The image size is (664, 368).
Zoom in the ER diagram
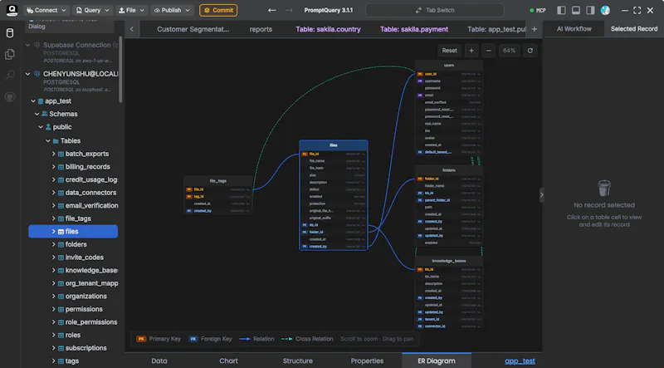click(471, 51)
